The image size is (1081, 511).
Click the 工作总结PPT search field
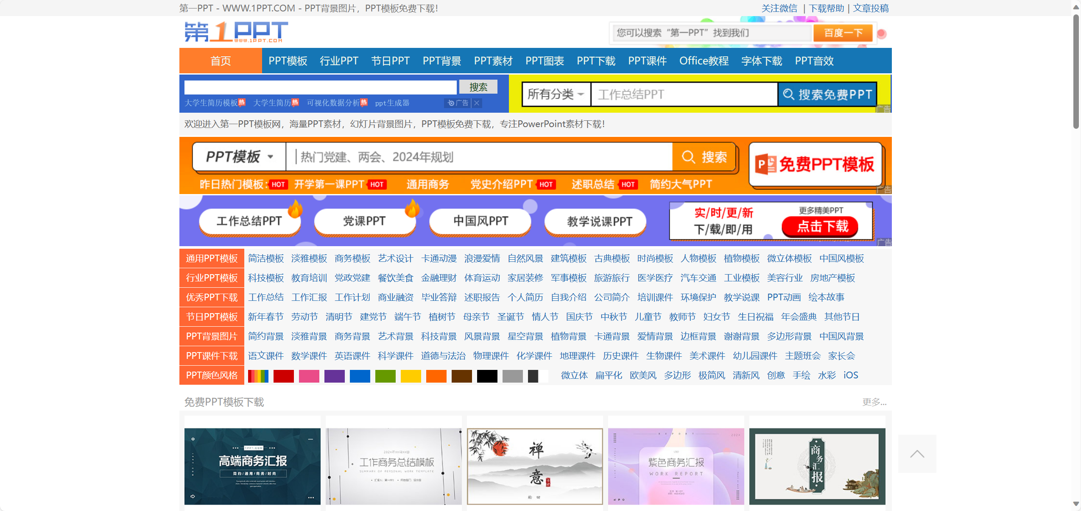point(684,94)
